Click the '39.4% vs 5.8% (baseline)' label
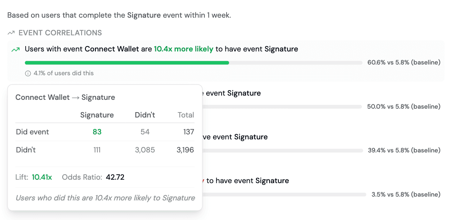This screenshot has width=452, height=220. (x=404, y=151)
